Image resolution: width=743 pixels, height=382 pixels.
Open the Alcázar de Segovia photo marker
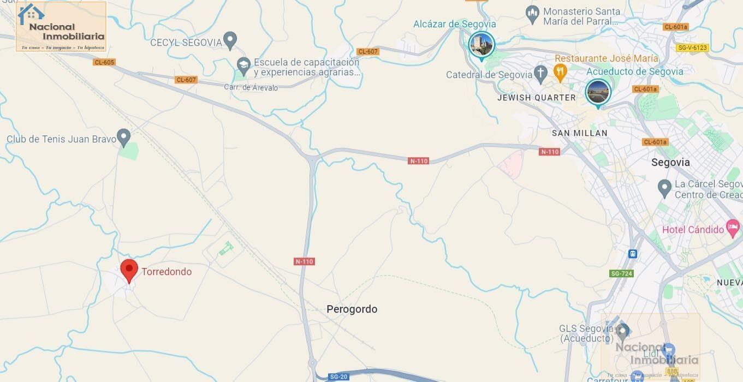(482, 45)
